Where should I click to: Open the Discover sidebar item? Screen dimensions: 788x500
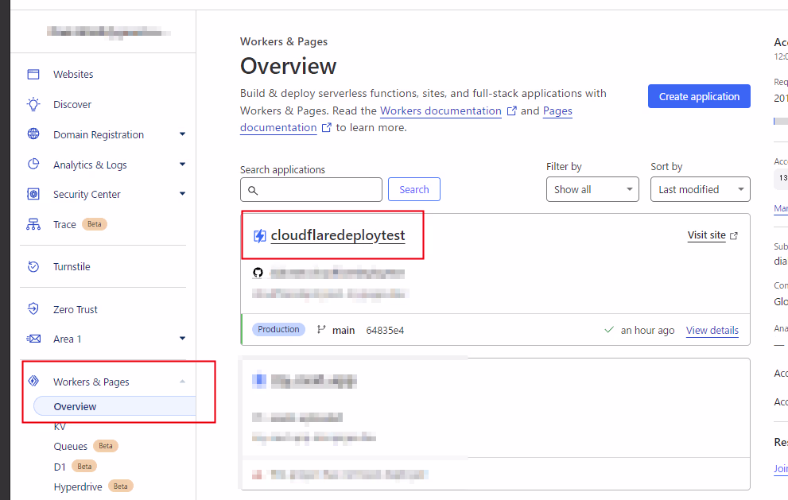(x=72, y=104)
